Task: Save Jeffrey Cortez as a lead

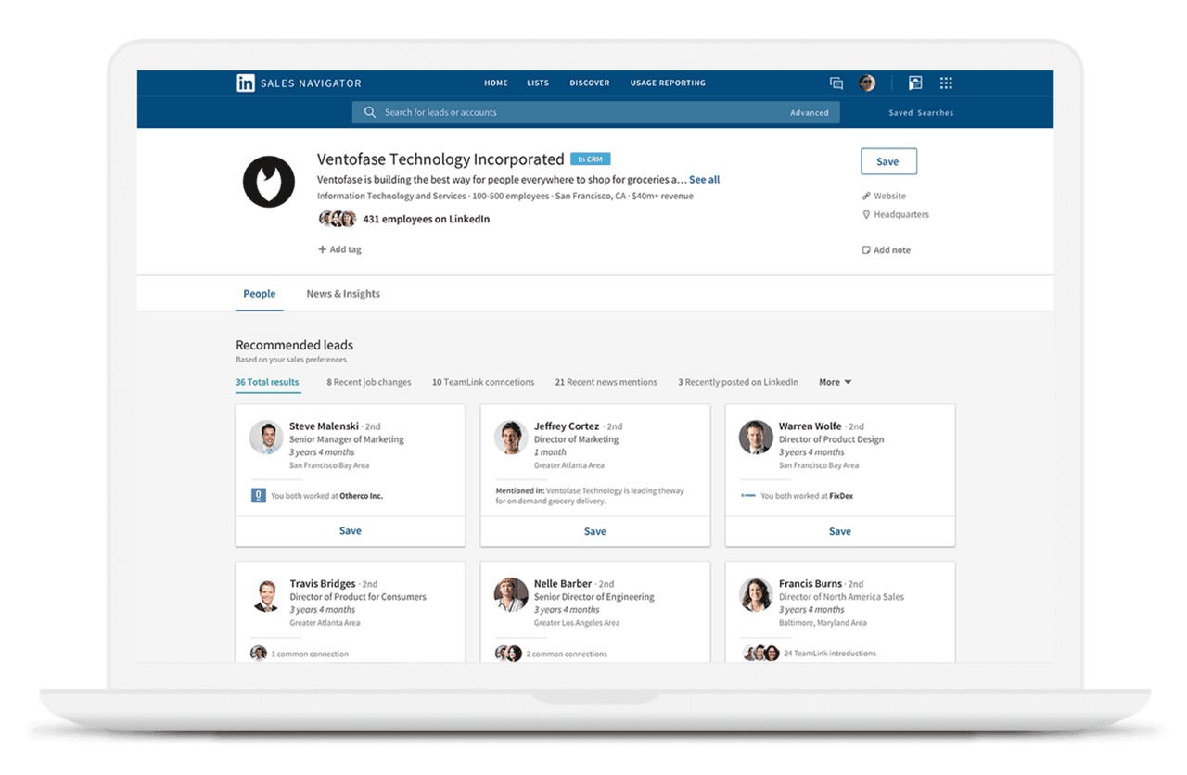Action: point(595,531)
